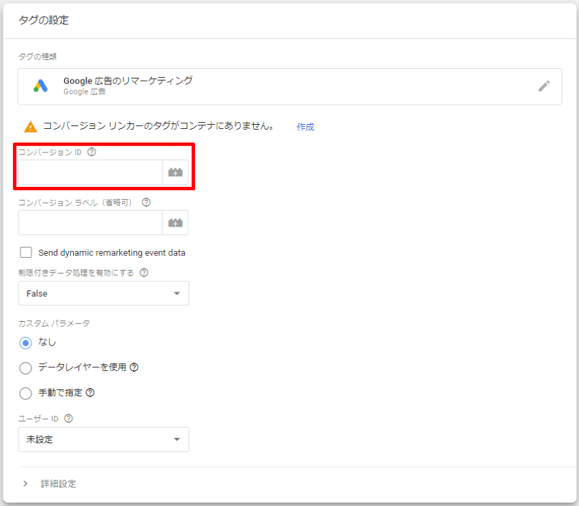This screenshot has width=579, height=506.
Task: Click into the コンバージョン ID input field
Action: tap(90, 172)
